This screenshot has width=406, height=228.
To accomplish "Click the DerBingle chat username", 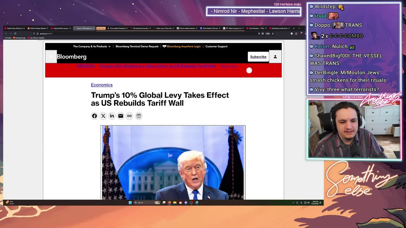I will [x=326, y=73].
